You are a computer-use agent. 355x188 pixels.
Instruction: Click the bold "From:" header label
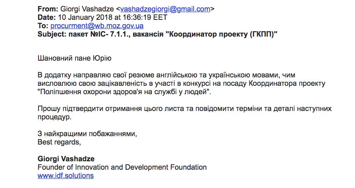point(48,8)
